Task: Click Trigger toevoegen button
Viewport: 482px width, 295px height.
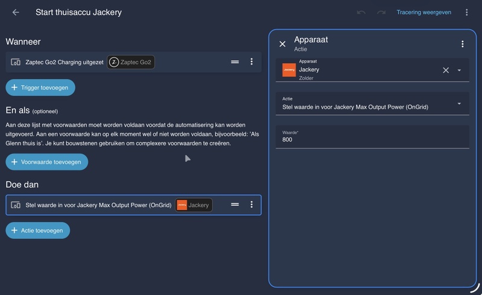Action: [x=40, y=87]
